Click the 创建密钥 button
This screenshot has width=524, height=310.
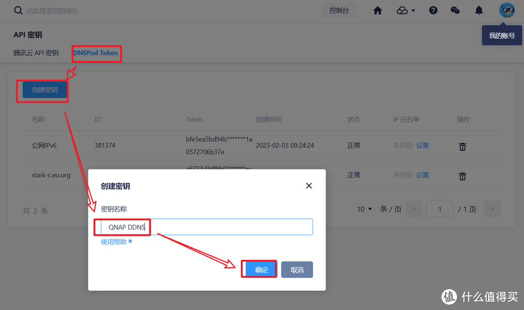[x=45, y=90]
